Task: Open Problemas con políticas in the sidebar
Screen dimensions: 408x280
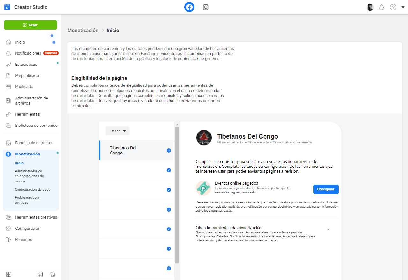Action: (x=27, y=200)
